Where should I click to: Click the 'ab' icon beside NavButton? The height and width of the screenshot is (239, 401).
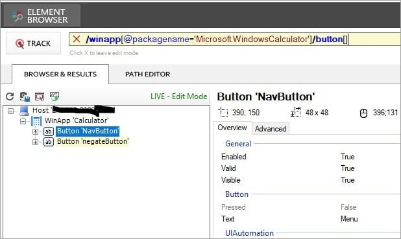click(48, 131)
